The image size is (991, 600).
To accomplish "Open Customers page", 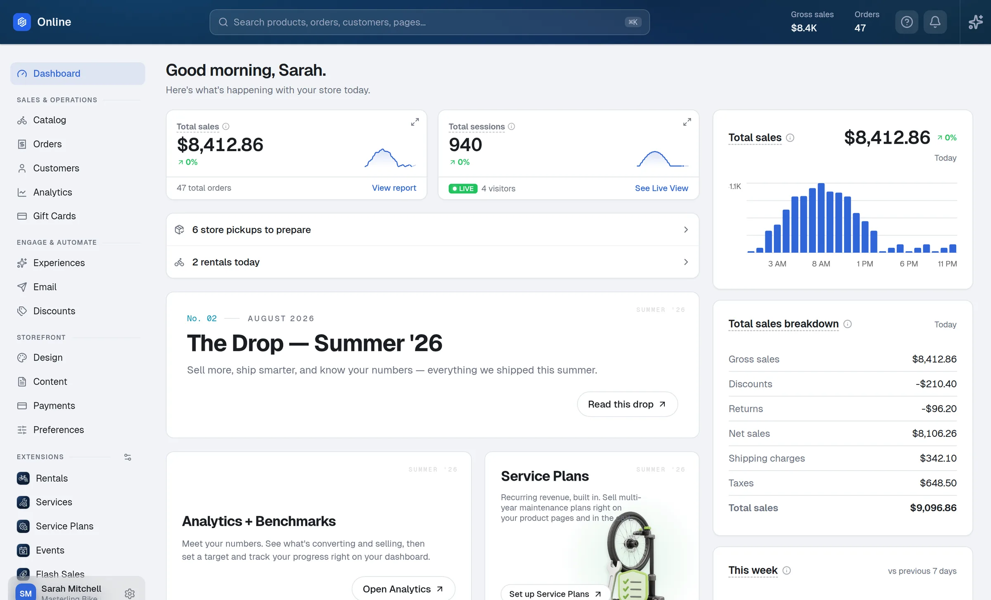I will point(78,168).
